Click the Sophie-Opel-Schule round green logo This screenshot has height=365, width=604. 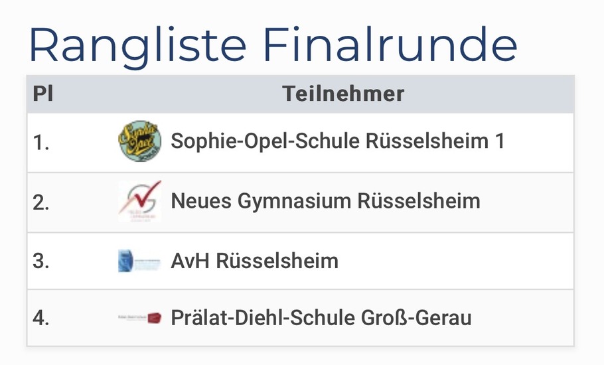139,141
